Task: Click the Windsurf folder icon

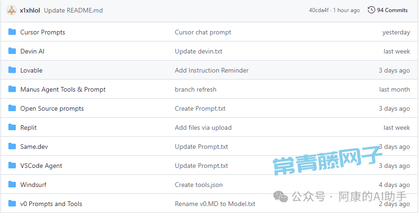Action: pyautogui.click(x=12, y=185)
